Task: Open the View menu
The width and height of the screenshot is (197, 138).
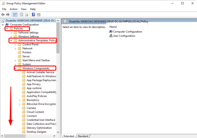Action: tap(24, 9)
